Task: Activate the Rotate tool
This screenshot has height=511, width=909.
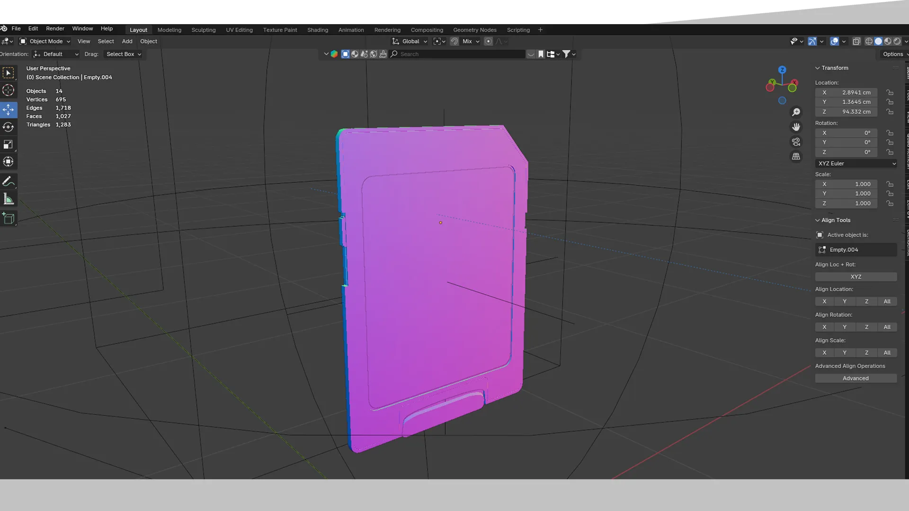Action: (x=9, y=127)
